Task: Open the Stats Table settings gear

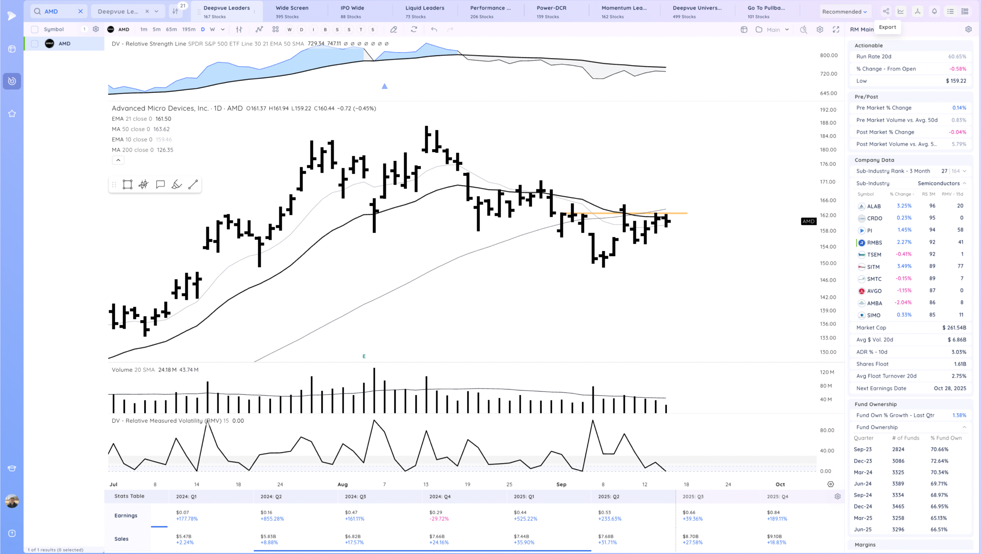Action: 837,496
